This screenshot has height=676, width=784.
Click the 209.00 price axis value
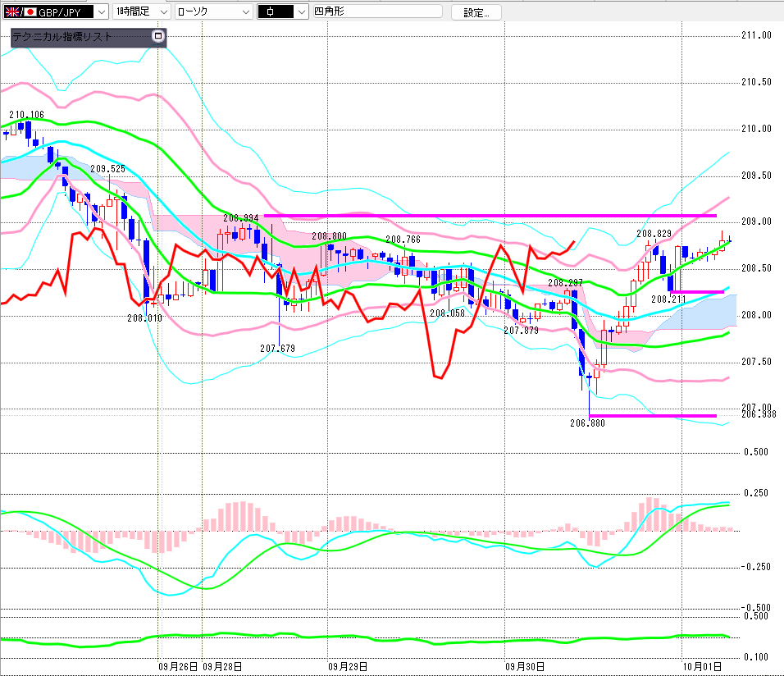point(756,222)
